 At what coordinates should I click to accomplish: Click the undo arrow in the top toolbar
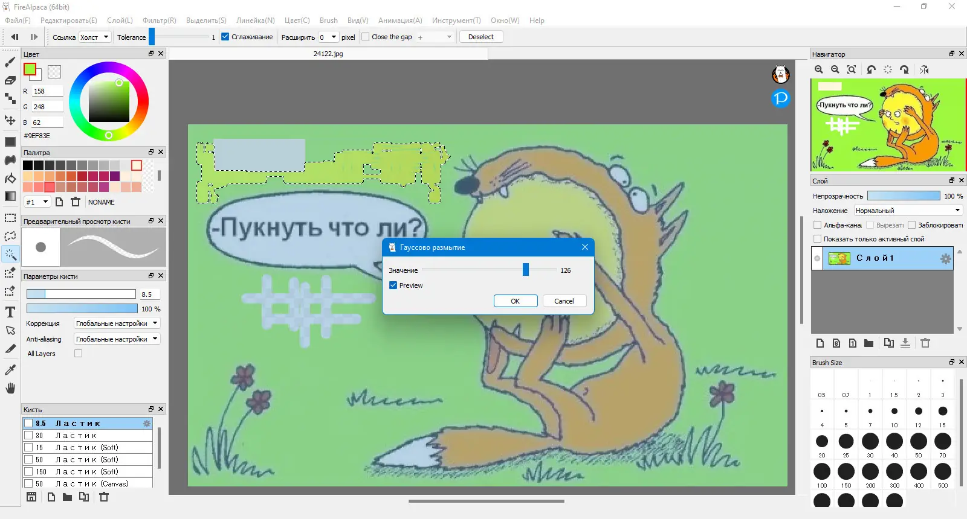tap(15, 37)
